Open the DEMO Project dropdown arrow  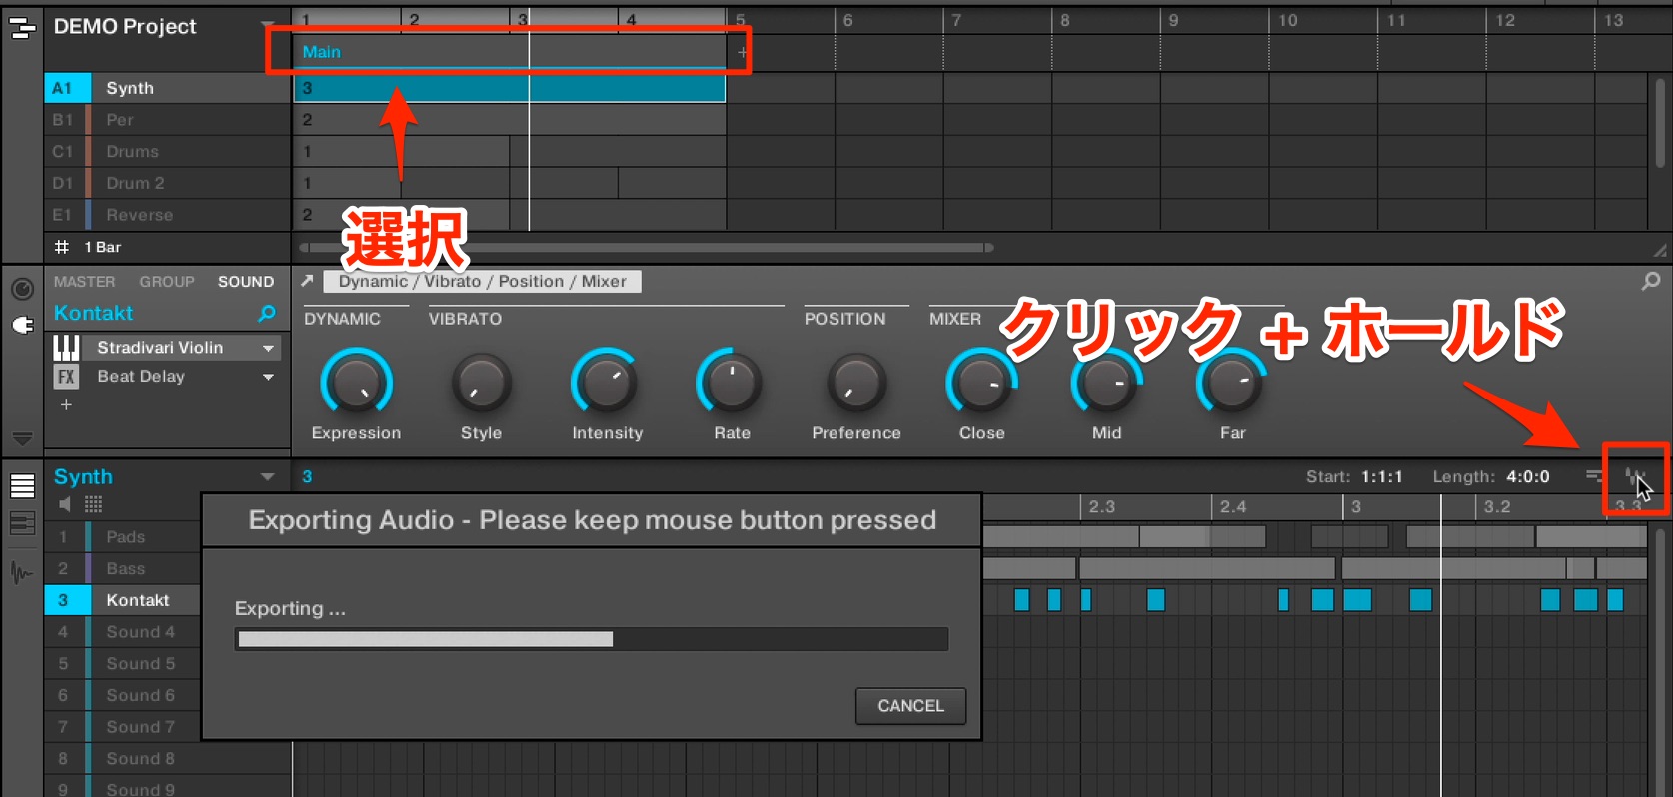tap(267, 25)
